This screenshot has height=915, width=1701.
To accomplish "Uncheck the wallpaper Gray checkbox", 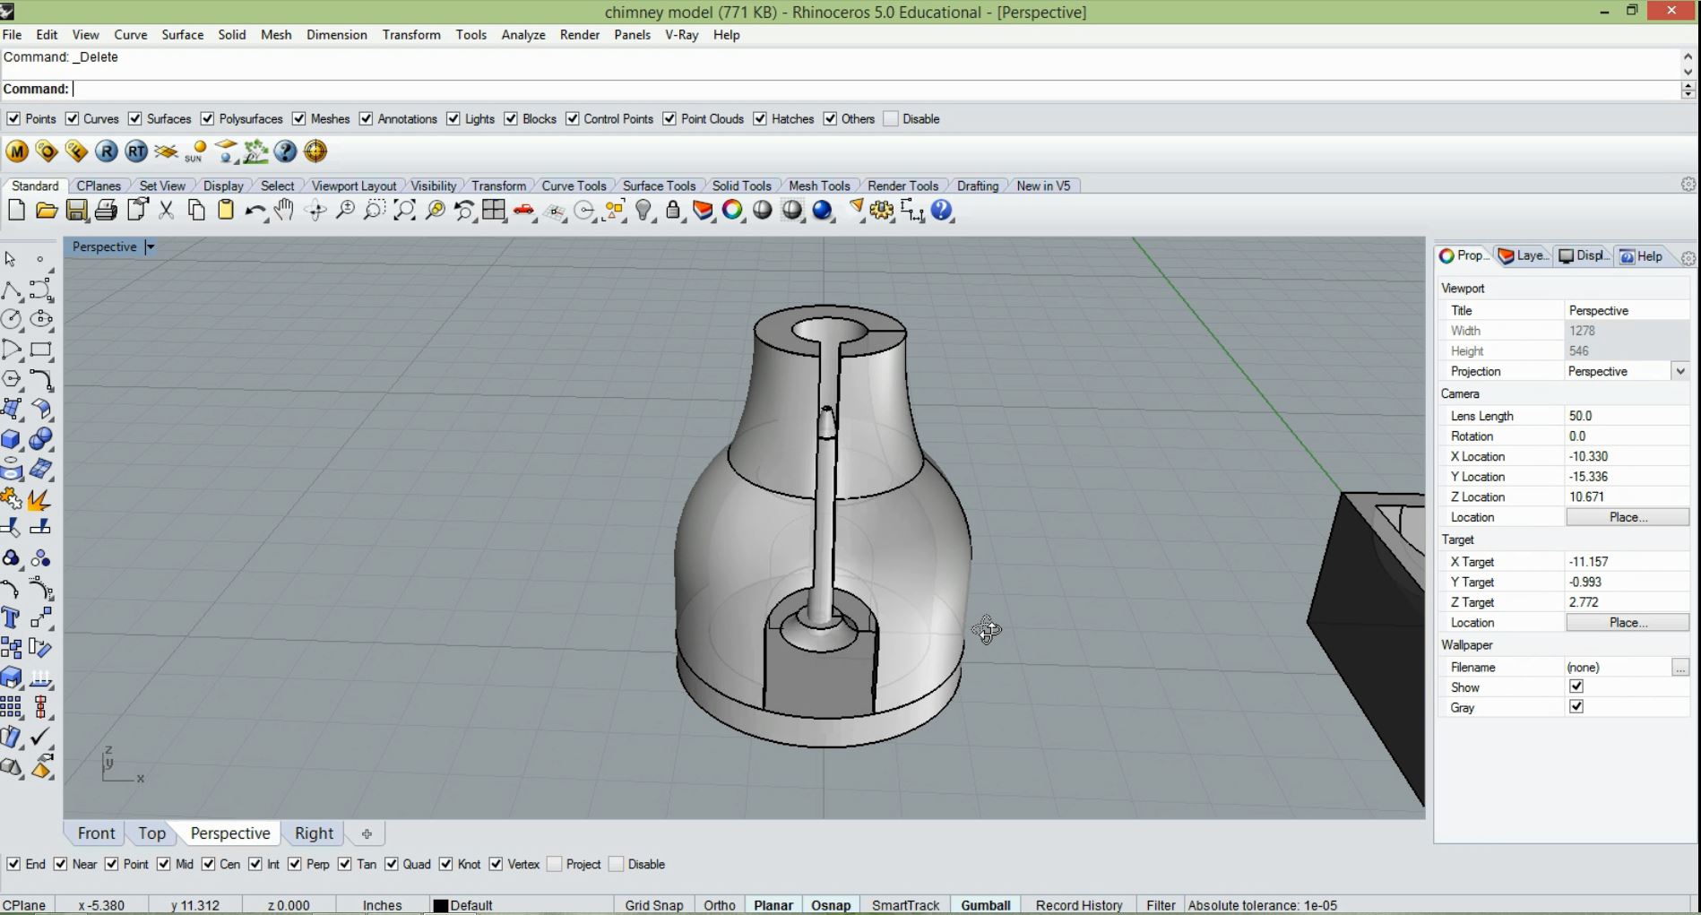I will click(x=1576, y=707).
